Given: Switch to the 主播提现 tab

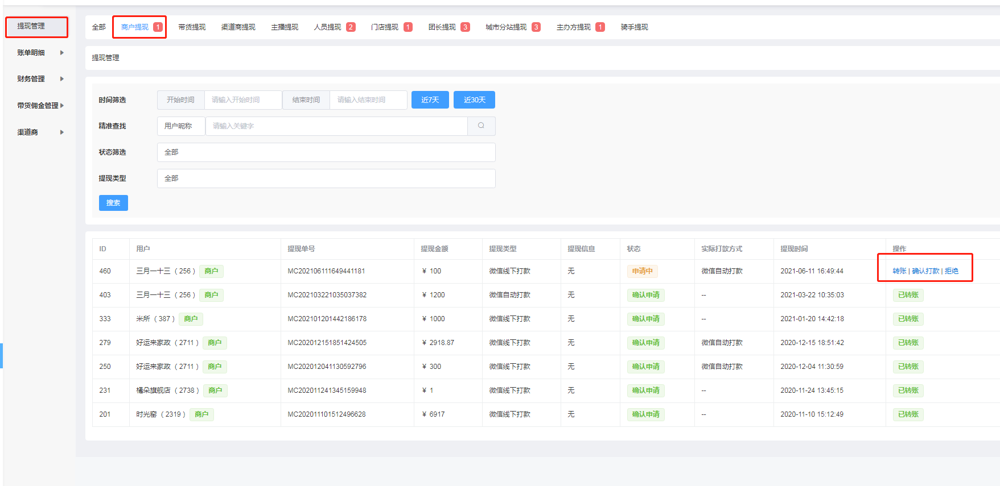Looking at the screenshot, I should pos(285,27).
